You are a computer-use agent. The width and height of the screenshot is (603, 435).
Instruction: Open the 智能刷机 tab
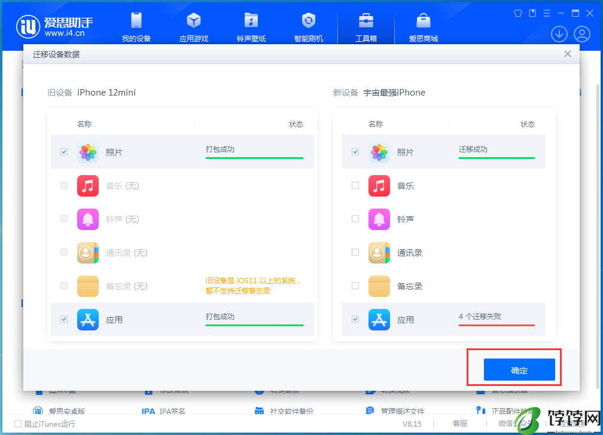coord(309,27)
